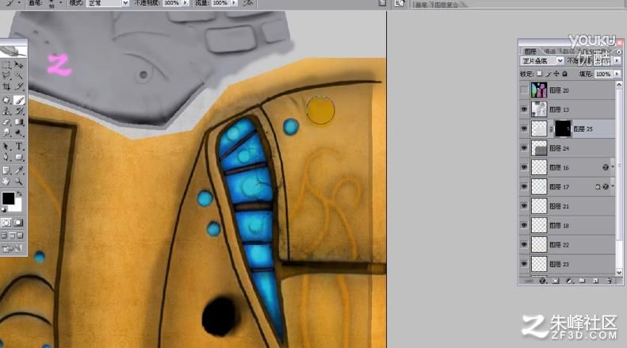Select the Dodge tool
The height and width of the screenshot is (348, 627).
(19, 133)
